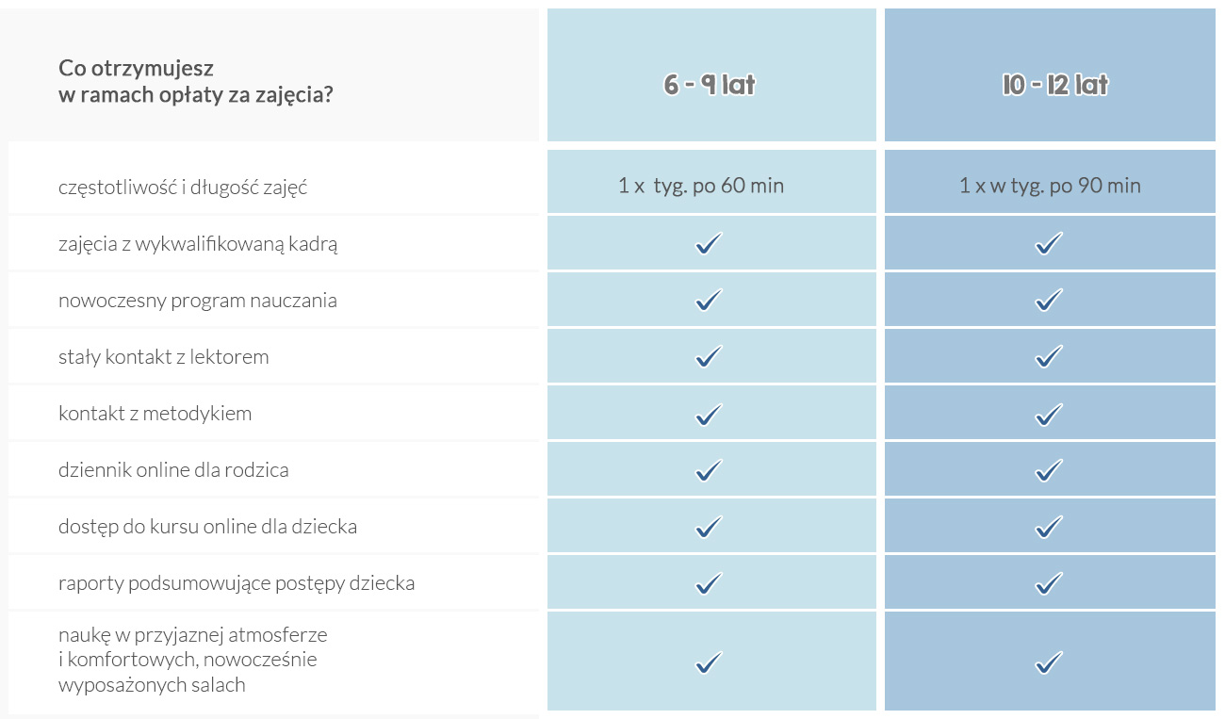This screenshot has width=1225, height=719.
Task: Click 10 - 12 lat checkmark for przyjazna atmosfera row
Action: (1049, 662)
